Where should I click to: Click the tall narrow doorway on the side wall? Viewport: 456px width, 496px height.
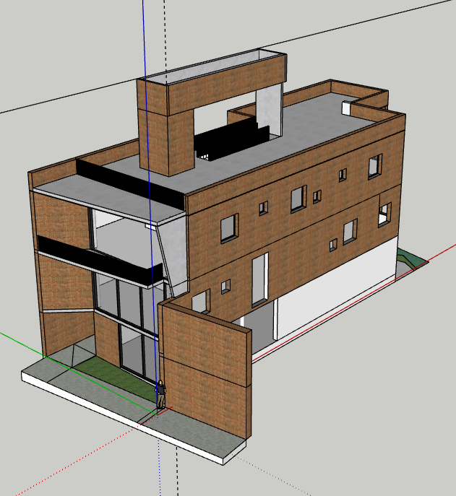pyautogui.click(x=260, y=279)
